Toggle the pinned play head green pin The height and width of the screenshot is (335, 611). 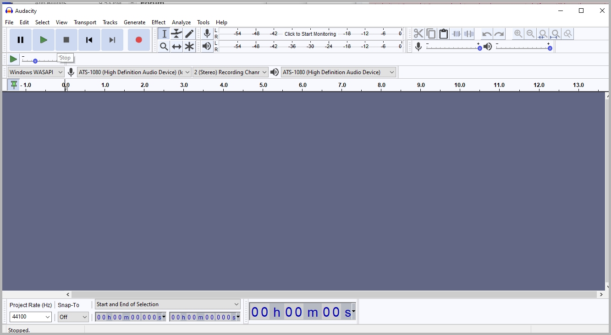click(x=14, y=85)
